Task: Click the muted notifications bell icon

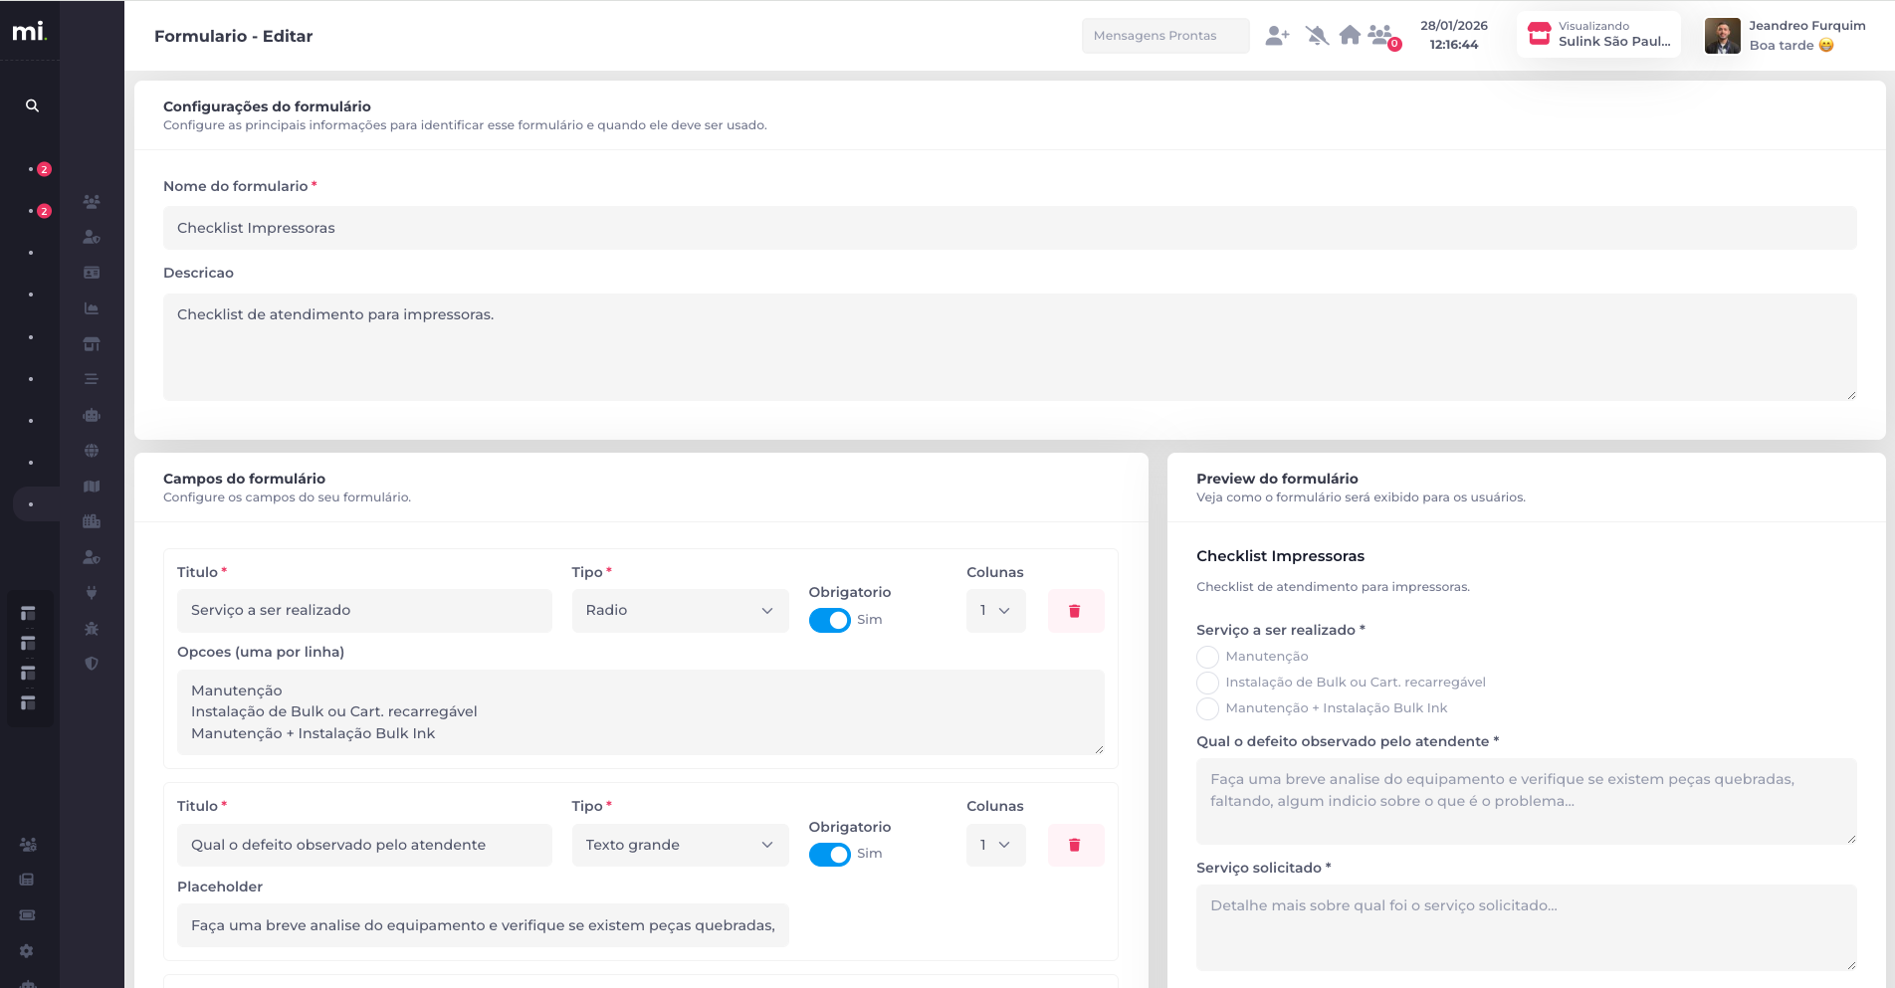Action: click(1317, 36)
